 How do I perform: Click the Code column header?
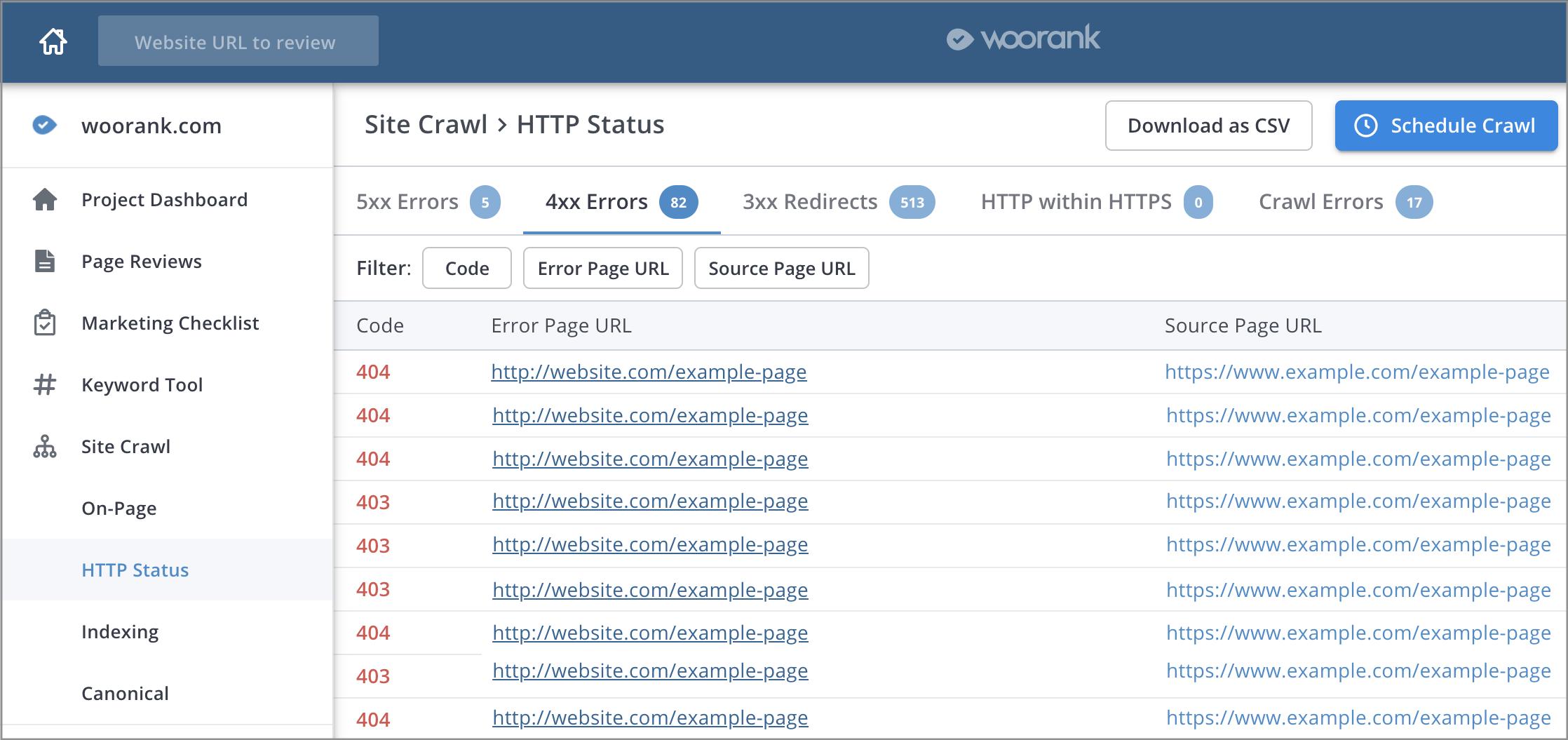tap(380, 326)
